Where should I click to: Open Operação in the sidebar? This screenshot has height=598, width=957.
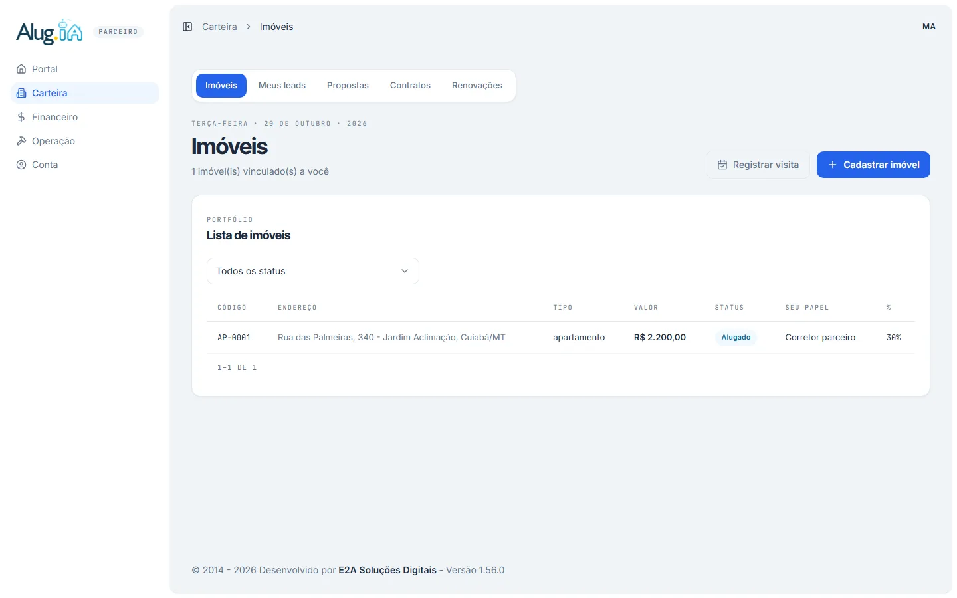(x=85, y=141)
